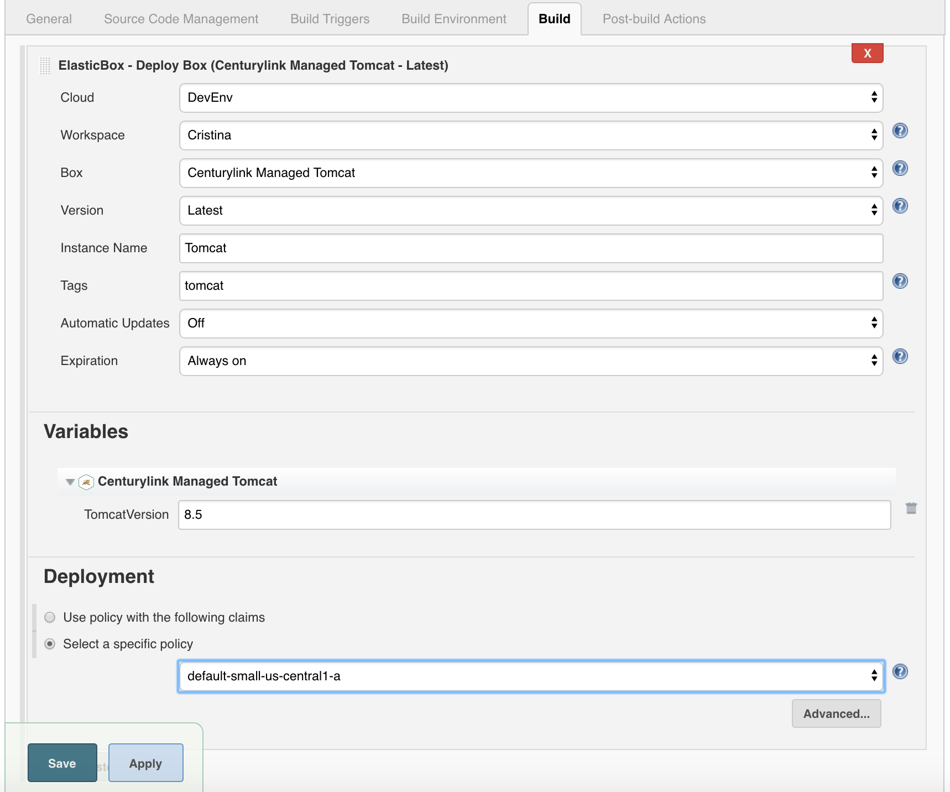The width and height of the screenshot is (950, 792).
Task: Click the Deployment section heading
Action: click(x=99, y=576)
